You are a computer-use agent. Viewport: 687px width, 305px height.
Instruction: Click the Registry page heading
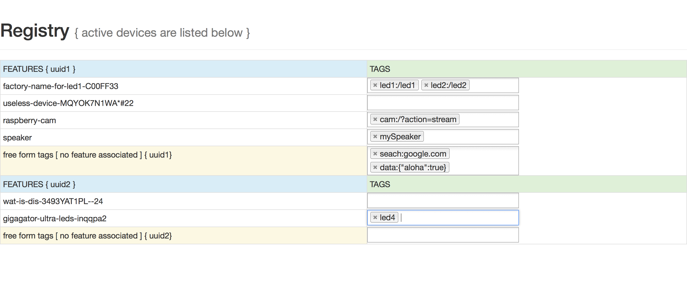[x=35, y=31]
